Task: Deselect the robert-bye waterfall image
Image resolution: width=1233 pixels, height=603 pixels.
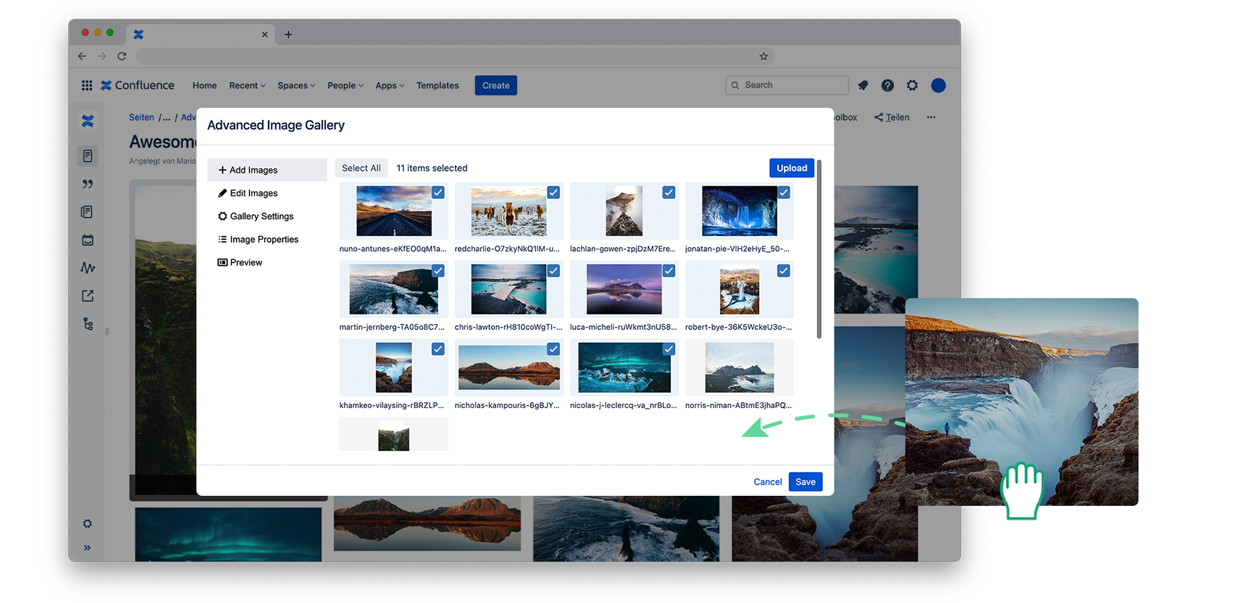Action: click(784, 271)
